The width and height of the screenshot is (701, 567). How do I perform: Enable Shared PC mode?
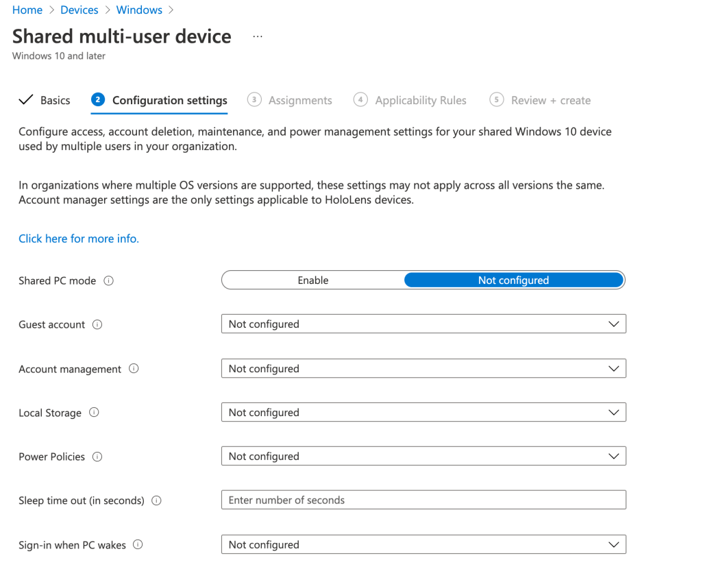tap(313, 280)
